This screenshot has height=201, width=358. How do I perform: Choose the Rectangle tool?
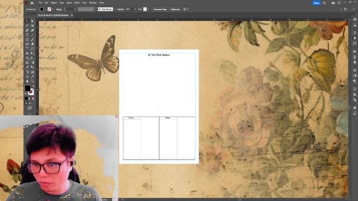(27, 40)
